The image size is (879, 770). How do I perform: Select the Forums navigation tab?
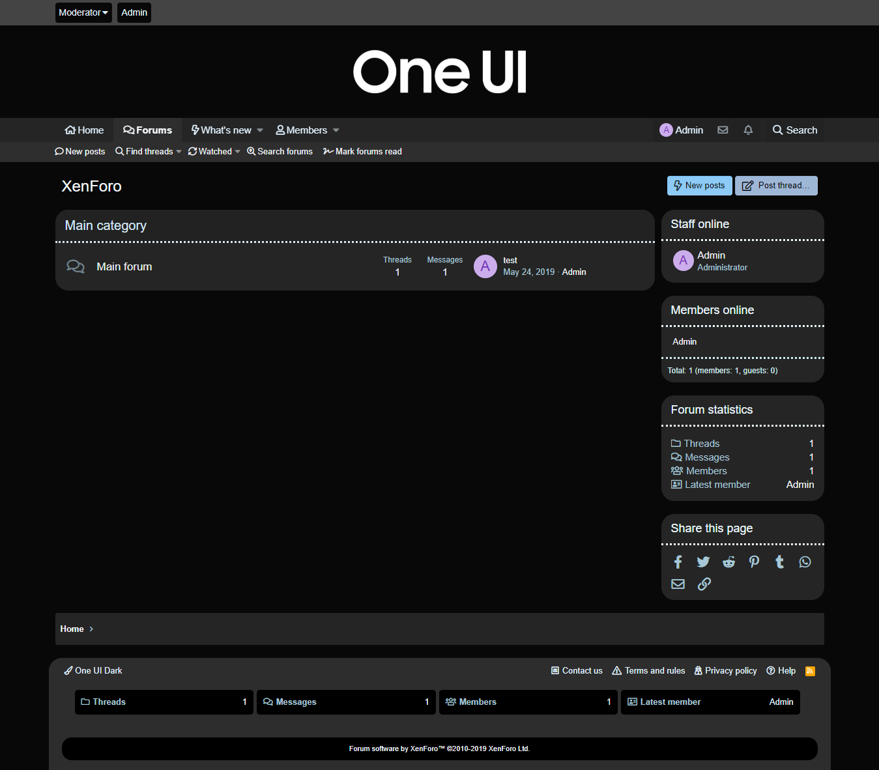coord(147,130)
